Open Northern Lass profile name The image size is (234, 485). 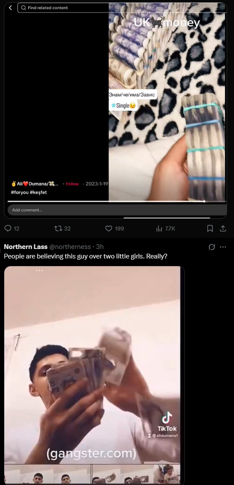[x=26, y=246]
